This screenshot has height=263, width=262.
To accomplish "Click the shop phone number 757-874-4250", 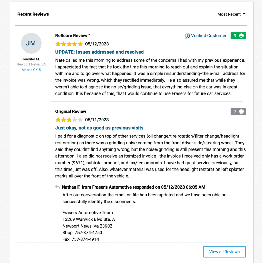I will 88,233.
